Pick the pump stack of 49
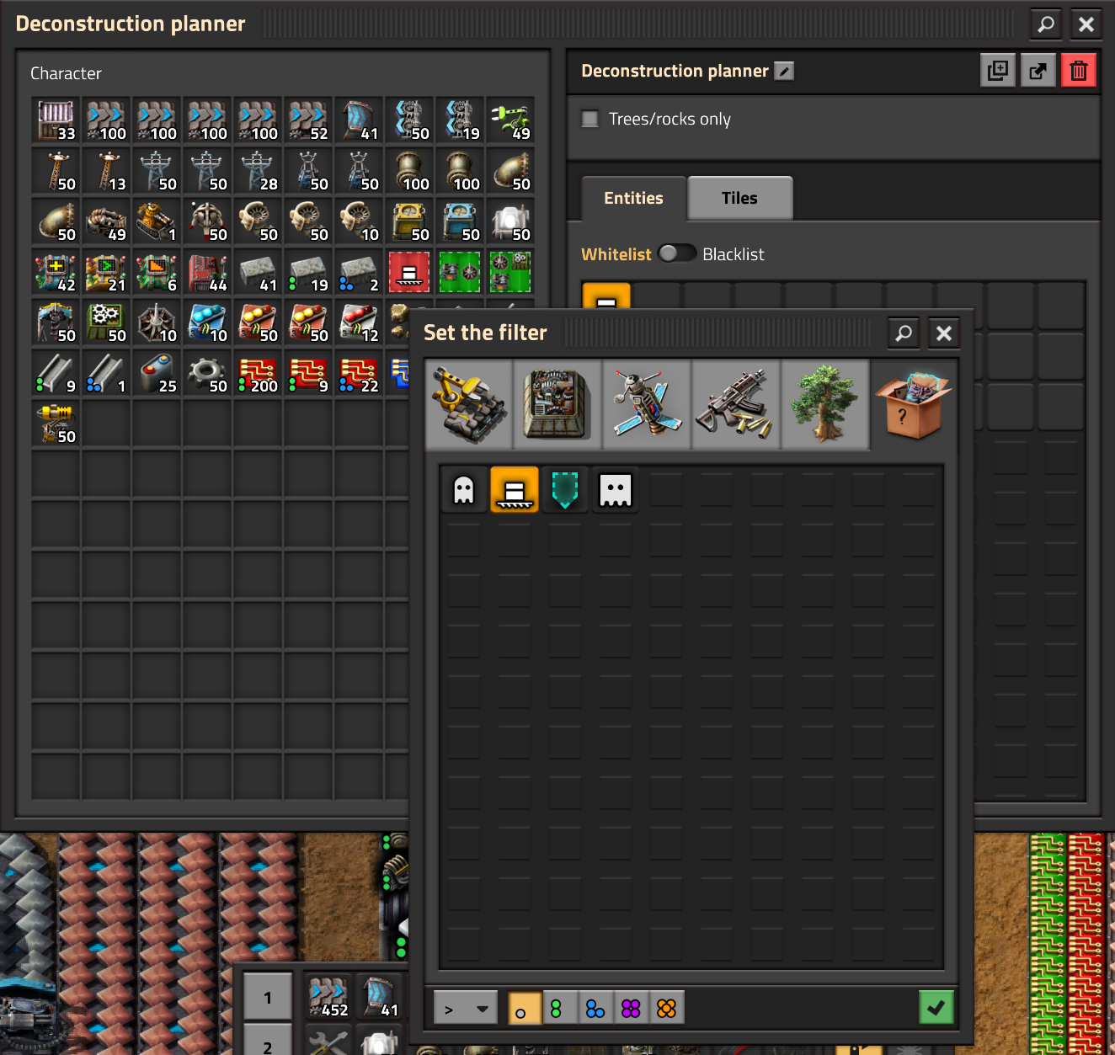Screen dimensions: 1115x1055 click(x=107, y=221)
